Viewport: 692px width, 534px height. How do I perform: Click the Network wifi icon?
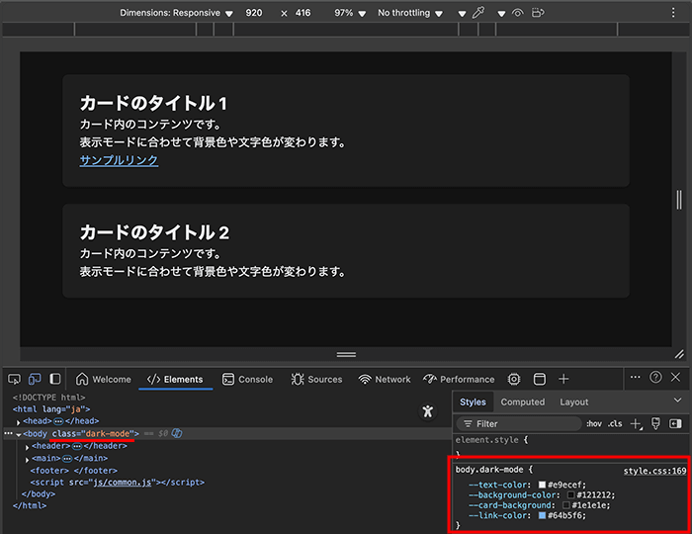365,380
